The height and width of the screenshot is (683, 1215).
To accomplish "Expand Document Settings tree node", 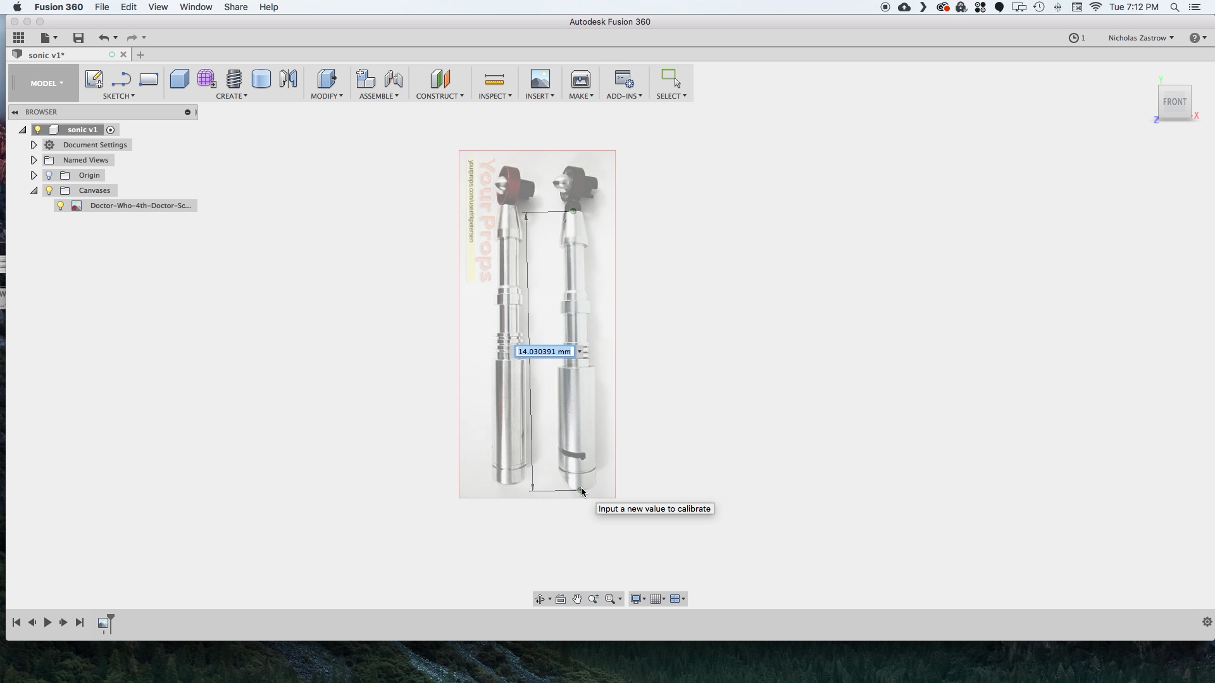I will 34,145.
